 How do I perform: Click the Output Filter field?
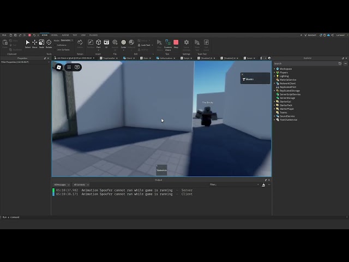coord(234,184)
